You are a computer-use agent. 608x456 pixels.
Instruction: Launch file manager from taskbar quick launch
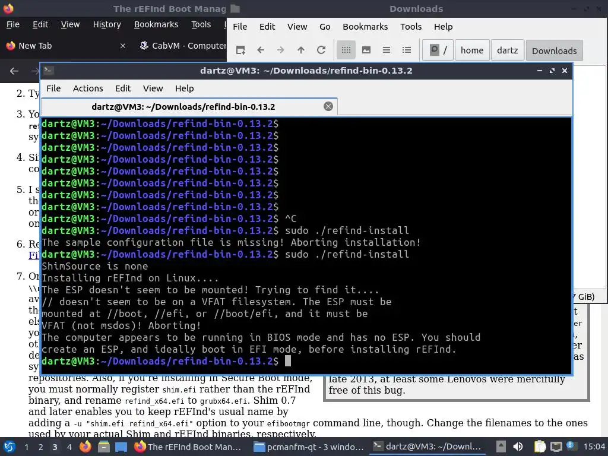(x=103, y=446)
